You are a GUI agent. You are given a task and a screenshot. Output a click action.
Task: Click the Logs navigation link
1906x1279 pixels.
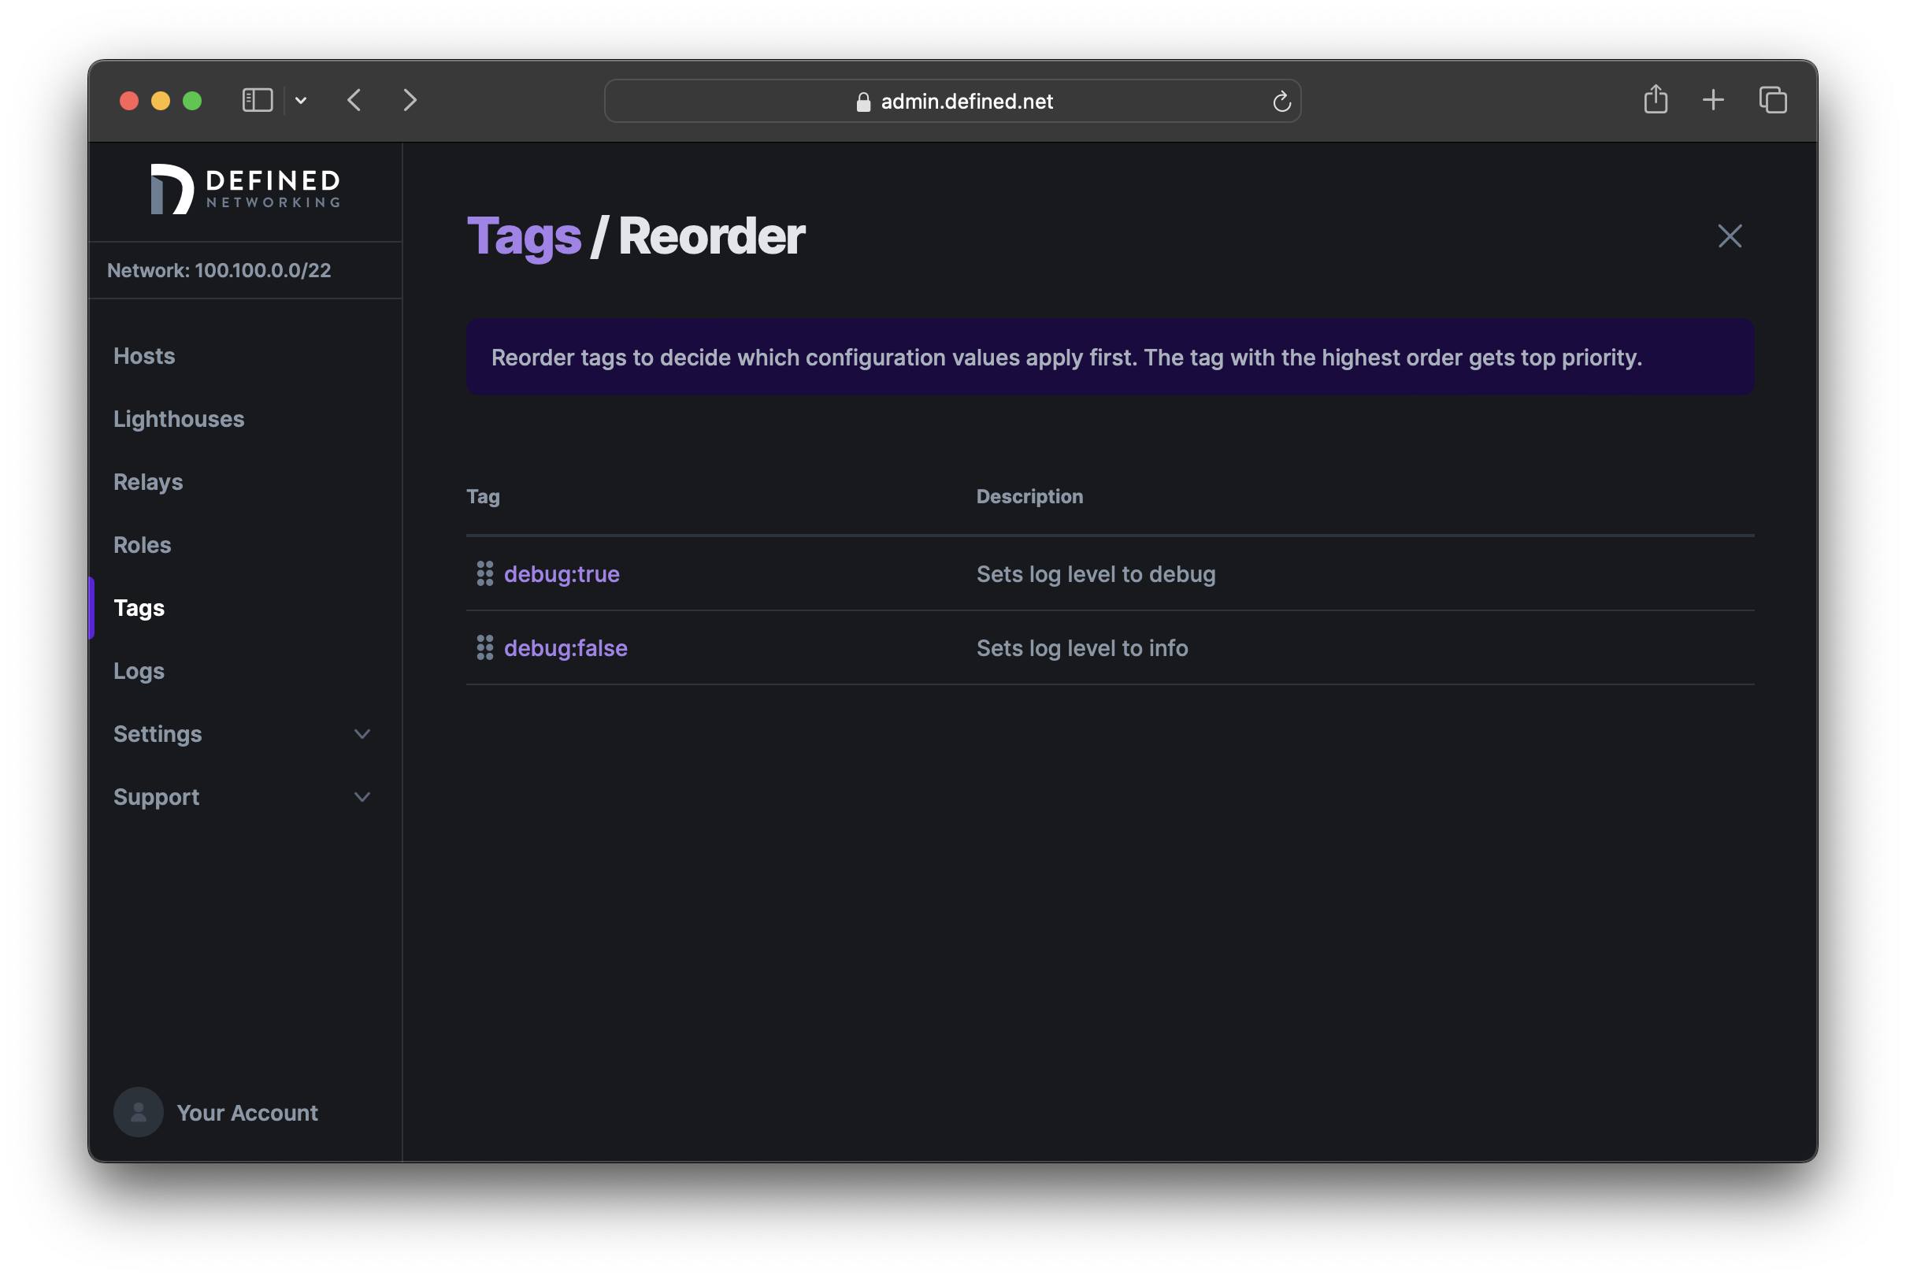coord(139,669)
